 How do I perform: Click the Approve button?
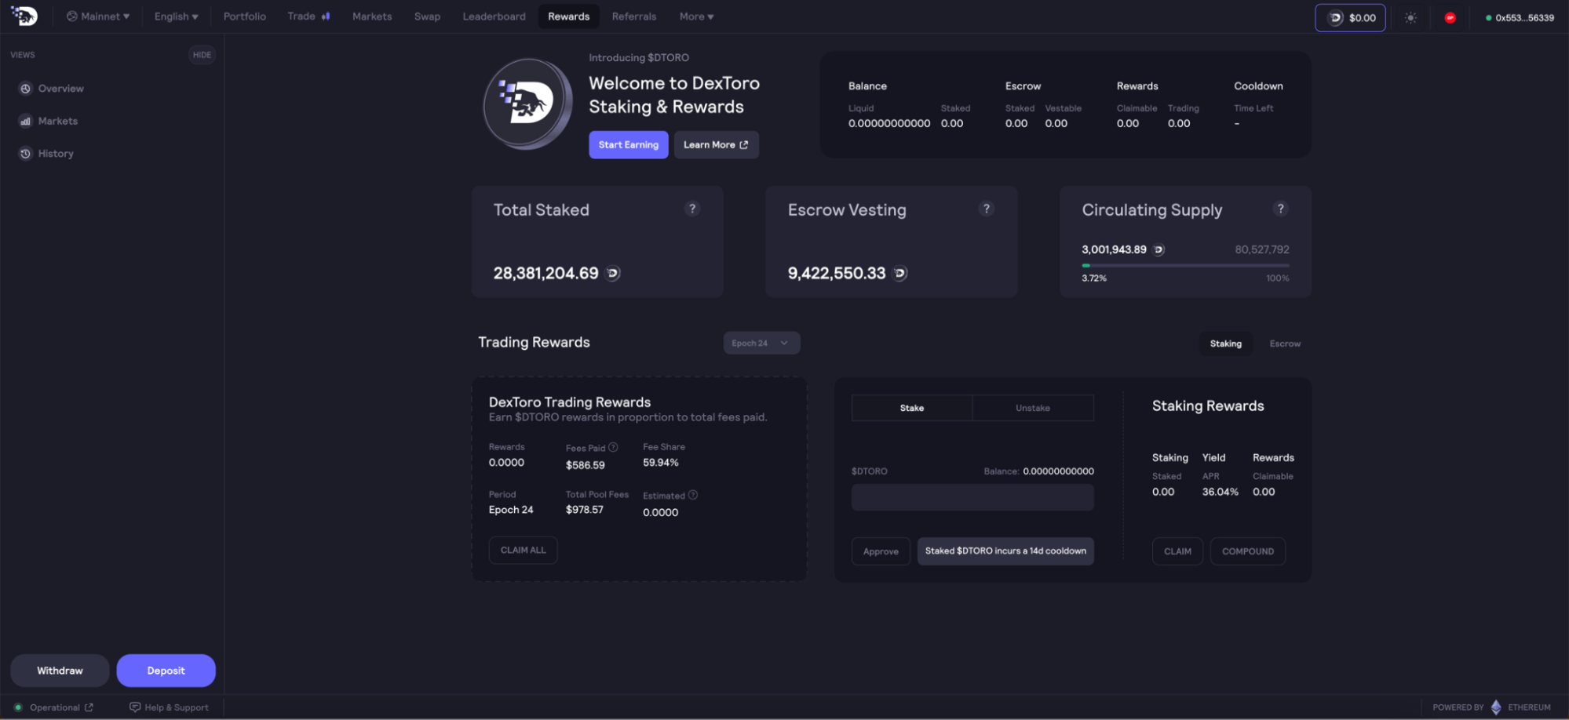[x=881, y=551]
